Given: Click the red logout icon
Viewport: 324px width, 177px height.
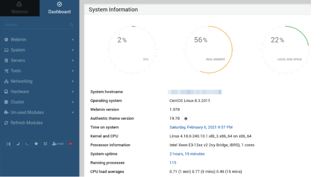Looking at the screenshot, I should [x=70, y=144].
